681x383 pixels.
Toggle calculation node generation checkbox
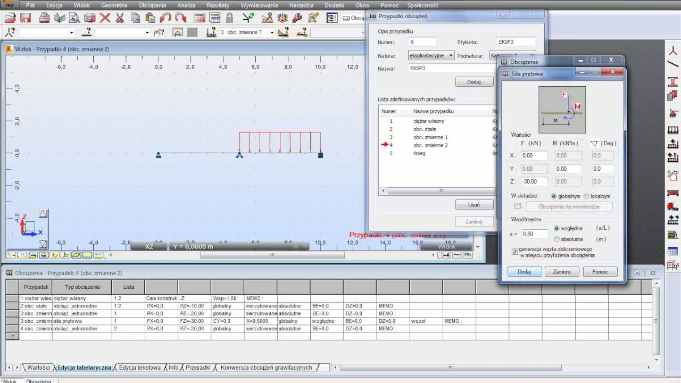(514, 251)
